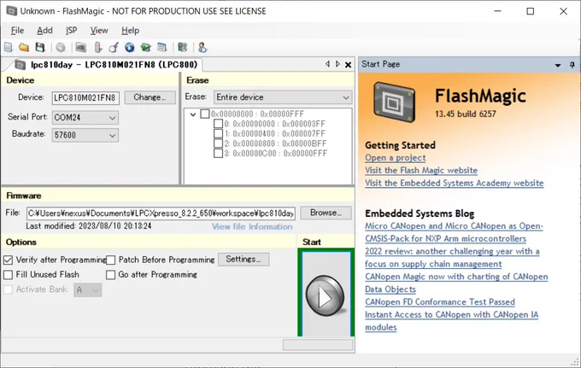Viewport: 581px width, 368px height.
Task: Open the Add menu
Action: pos(44,31)
